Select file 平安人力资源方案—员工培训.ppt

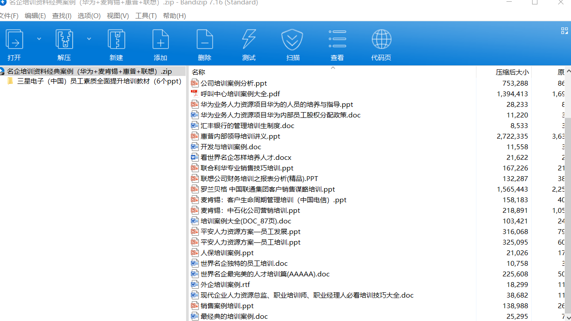(x=251, y=242)
